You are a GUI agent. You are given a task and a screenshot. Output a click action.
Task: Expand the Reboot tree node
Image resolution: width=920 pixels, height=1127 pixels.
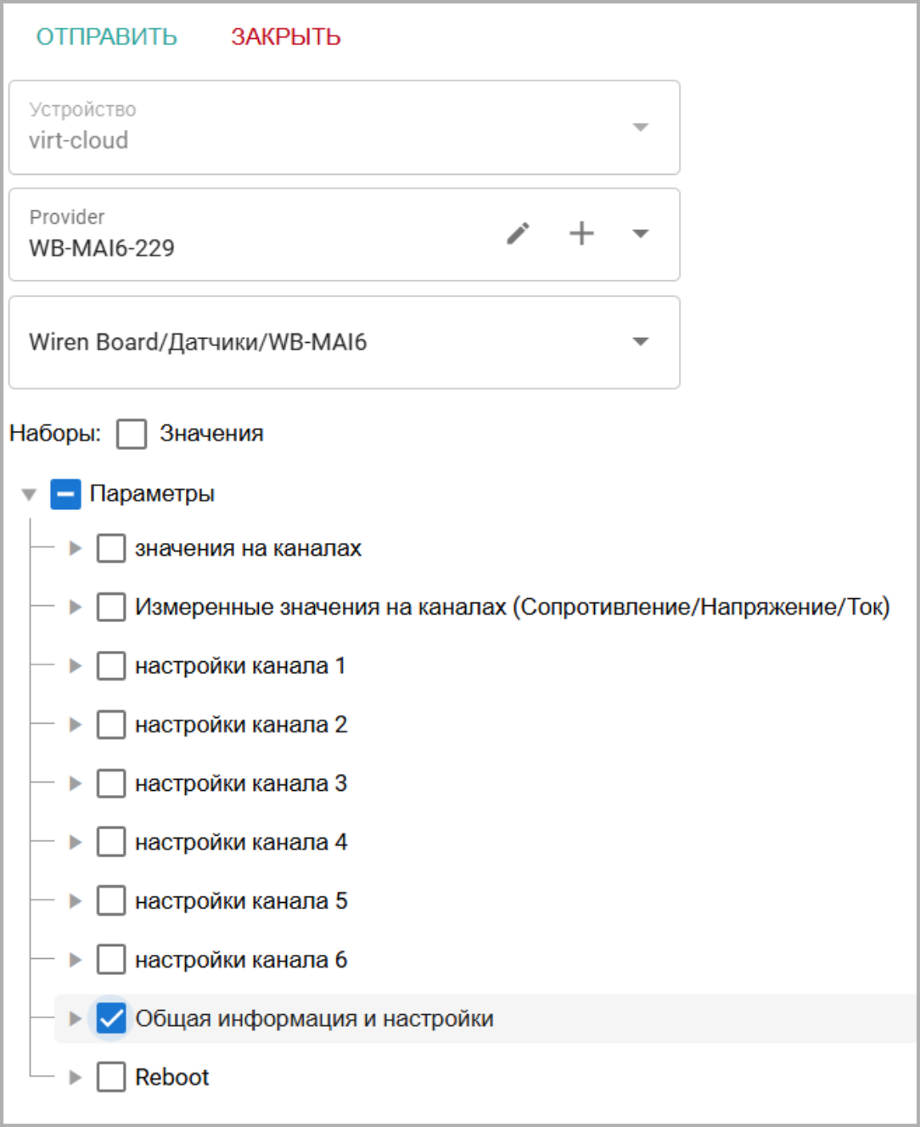[x=76, y=1077]
